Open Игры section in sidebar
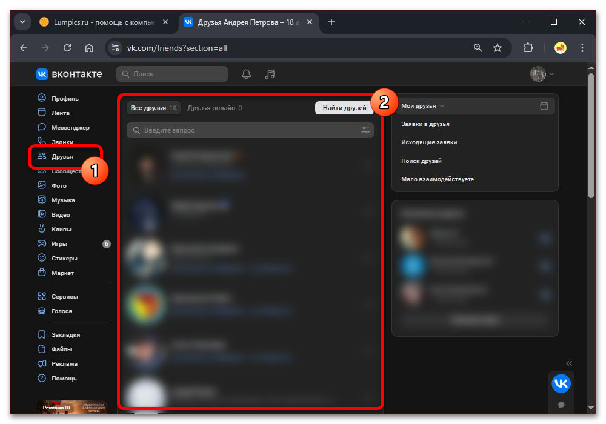The image size is (606, 424). (x=52, y=243)
